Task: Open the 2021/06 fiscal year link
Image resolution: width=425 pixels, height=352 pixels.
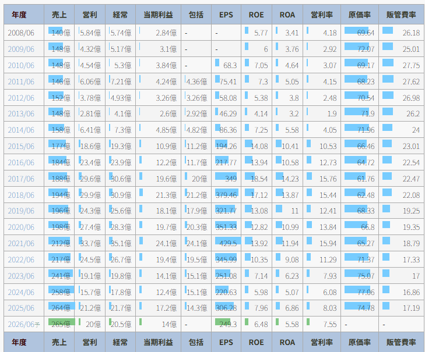Action: [x=20, y=243]
